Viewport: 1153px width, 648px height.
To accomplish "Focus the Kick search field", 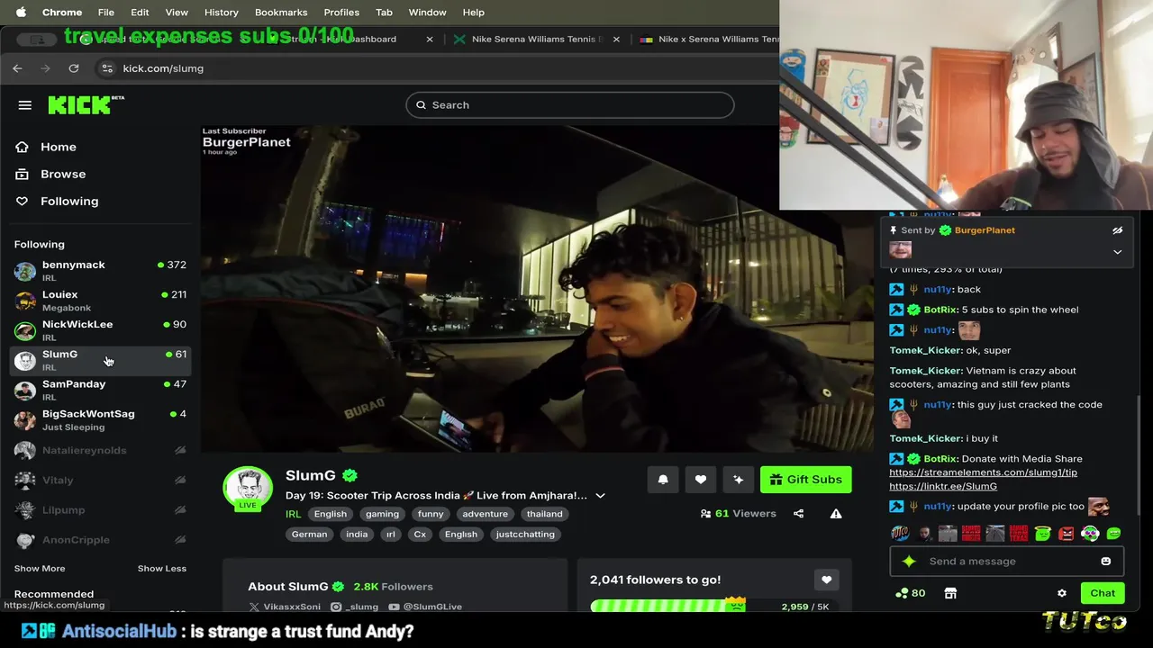I will coord(569,105).
